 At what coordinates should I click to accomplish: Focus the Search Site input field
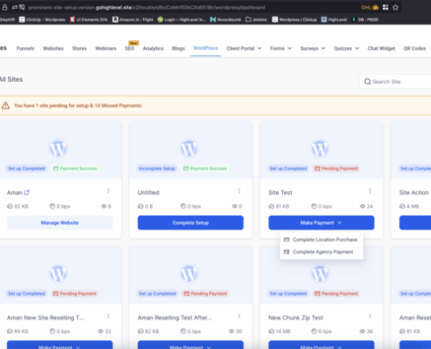[x=395, y=82]
